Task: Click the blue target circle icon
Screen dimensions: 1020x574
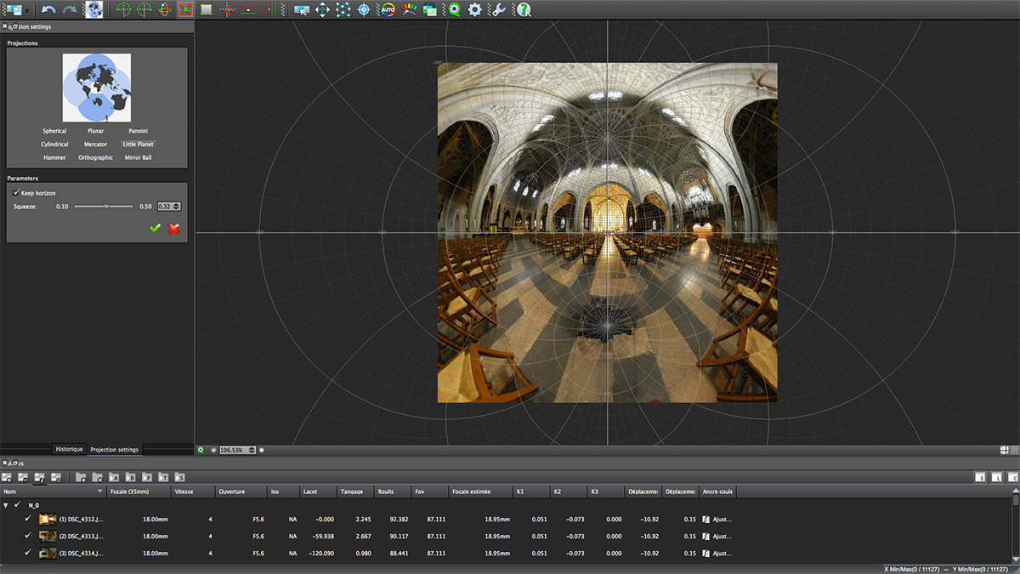Action: tap(364, 9)
